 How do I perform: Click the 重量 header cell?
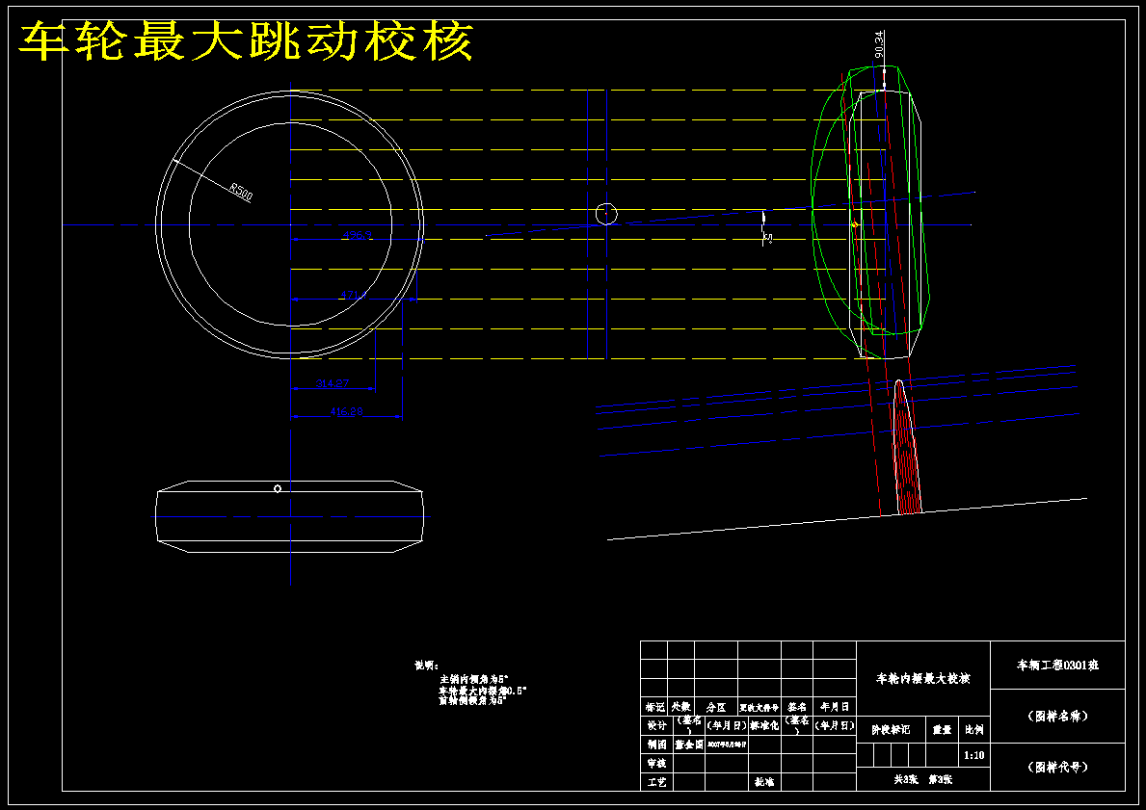pyautogui.click(x=942, y=730)
